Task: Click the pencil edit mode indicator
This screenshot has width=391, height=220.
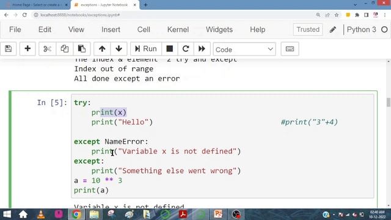Action: 332,30
